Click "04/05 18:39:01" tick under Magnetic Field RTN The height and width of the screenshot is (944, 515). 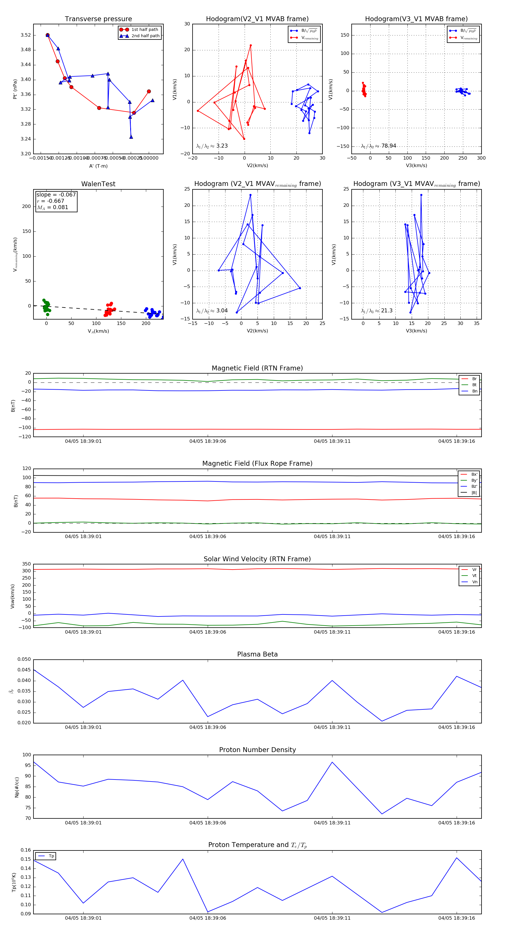(x=83, y=441)
